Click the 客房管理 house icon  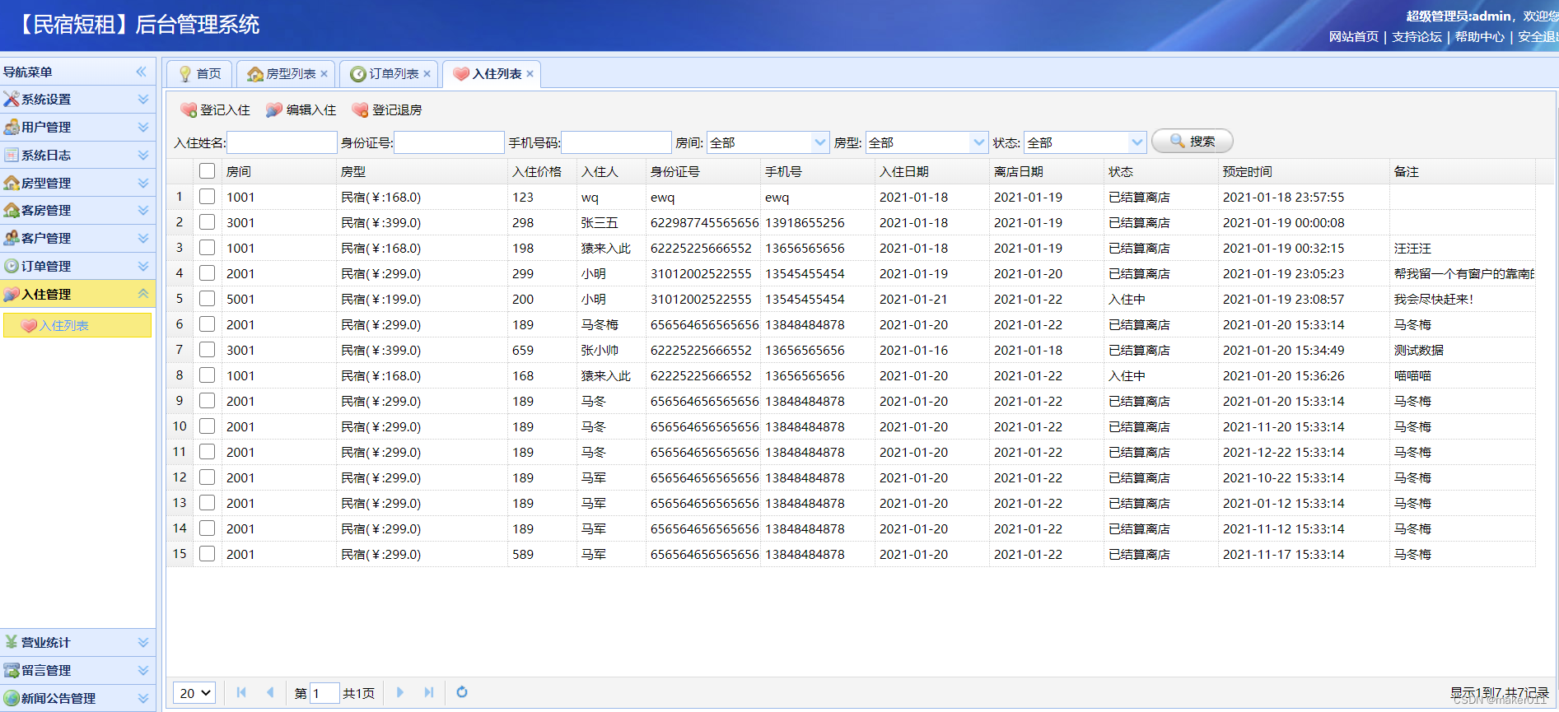12,210
